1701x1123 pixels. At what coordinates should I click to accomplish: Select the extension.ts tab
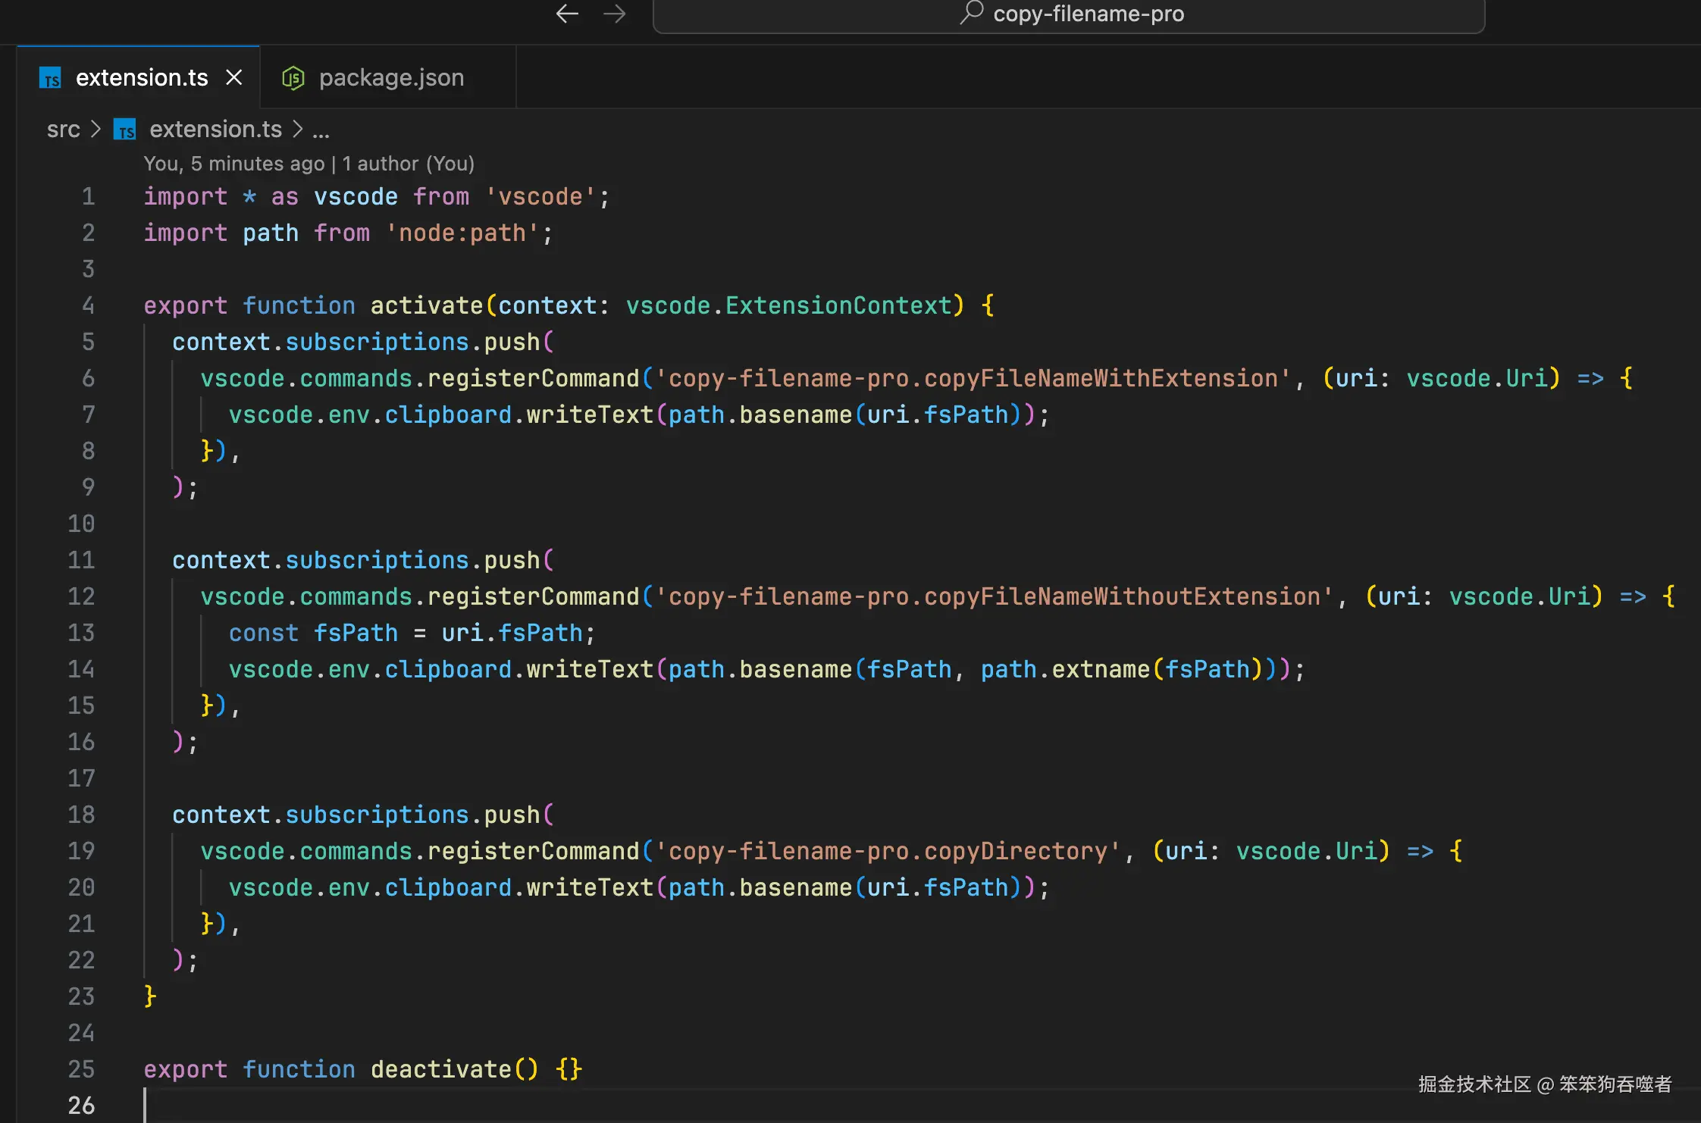(x=142, y=78)
